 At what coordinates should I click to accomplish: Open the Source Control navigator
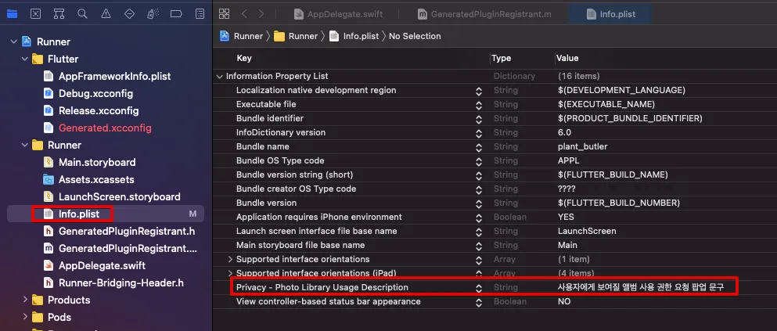(x=35, y=13)
